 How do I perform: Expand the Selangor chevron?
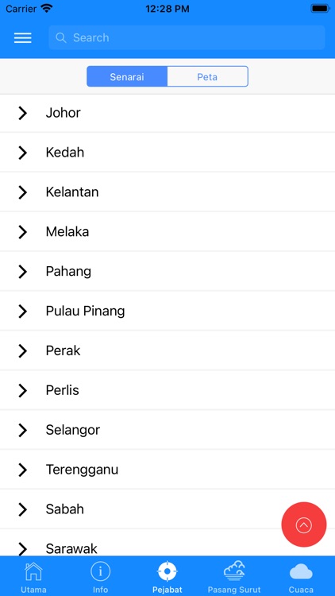23,430
